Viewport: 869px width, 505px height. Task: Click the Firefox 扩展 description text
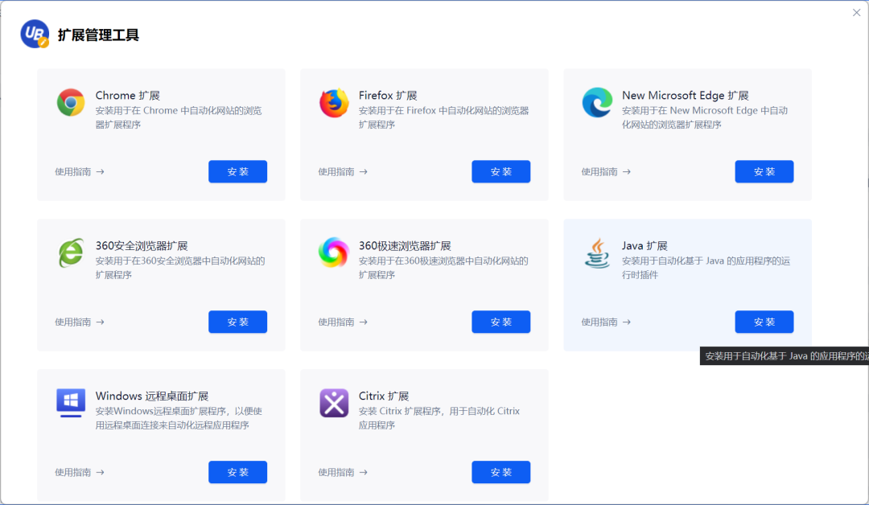(x=443, y=117)
